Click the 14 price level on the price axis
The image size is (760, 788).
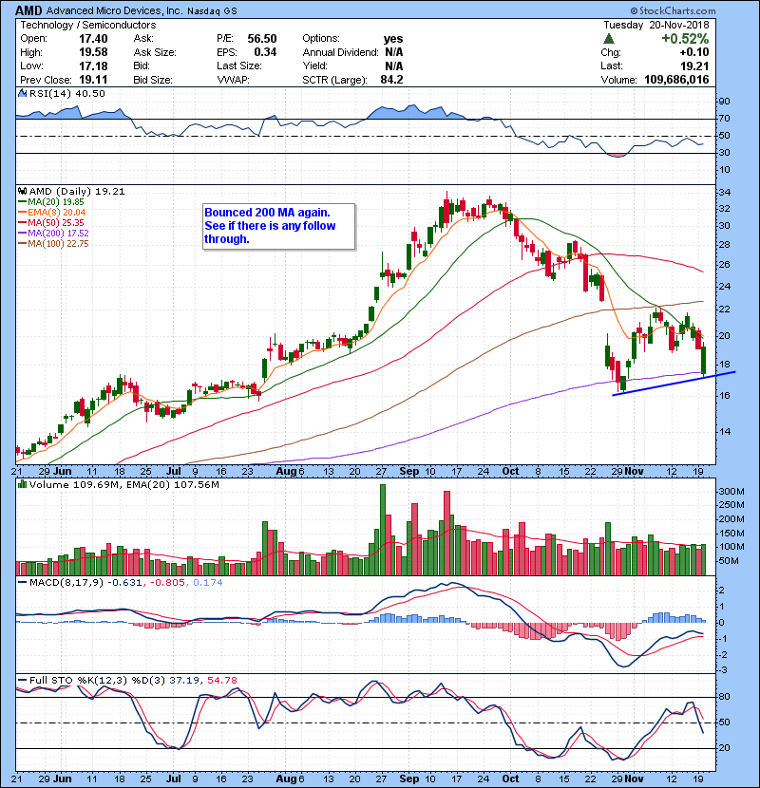[x=724, y=431]
